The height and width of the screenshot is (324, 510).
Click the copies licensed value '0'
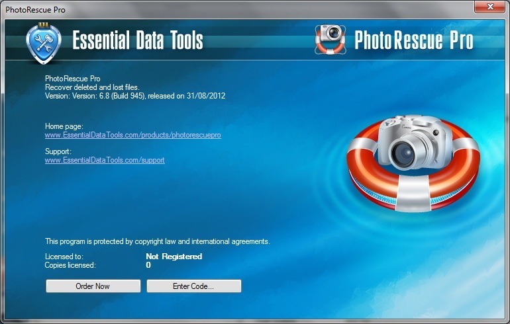[148, 265]
